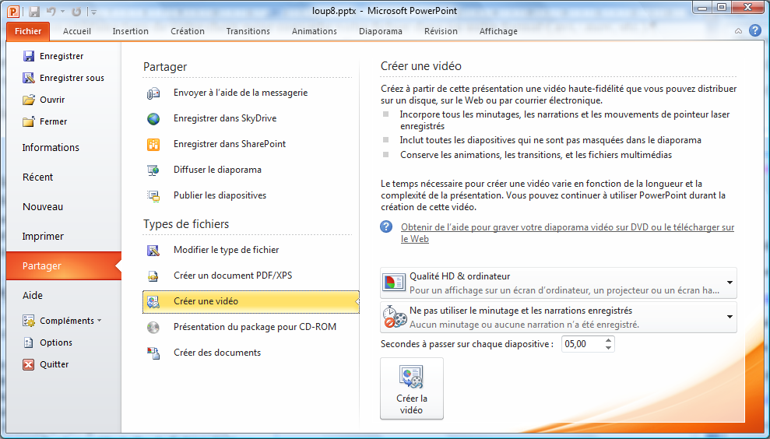Open the DVD help link about graver votre diaporama
The height and width of the screenshot is (439, 770).
(x=568, y=233)
